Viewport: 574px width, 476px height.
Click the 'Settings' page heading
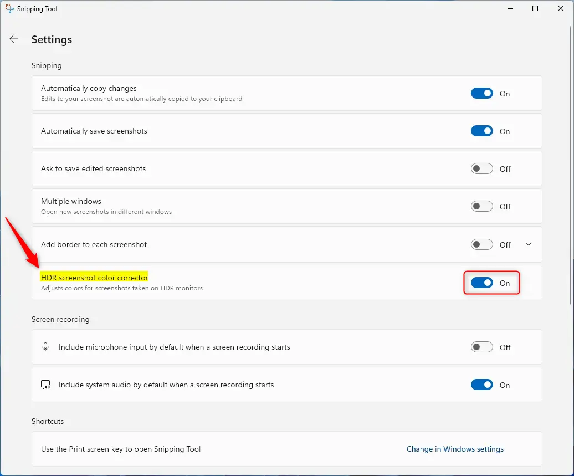(x=52, y=39)
